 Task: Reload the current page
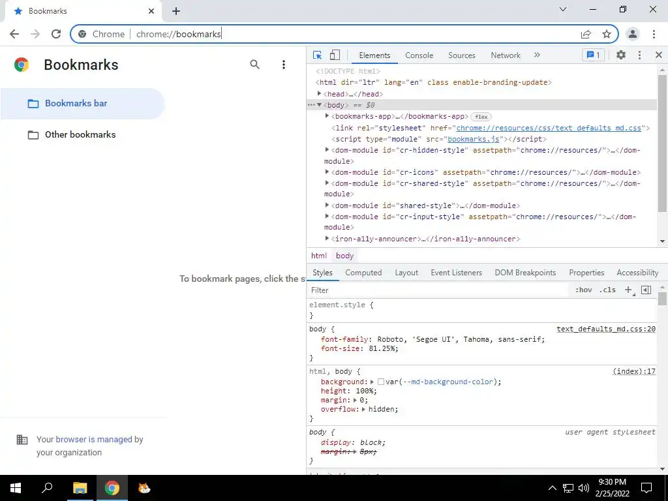coord(56,34)
